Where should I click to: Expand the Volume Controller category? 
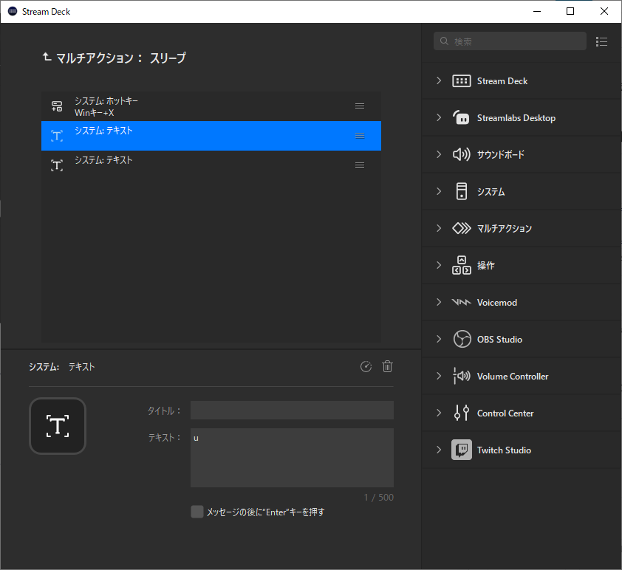point(439,376)
